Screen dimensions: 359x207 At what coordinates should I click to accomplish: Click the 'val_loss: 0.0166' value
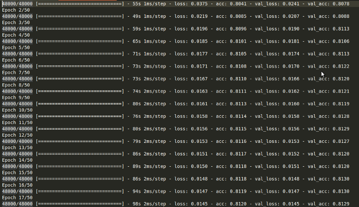[x=277, y=79]
